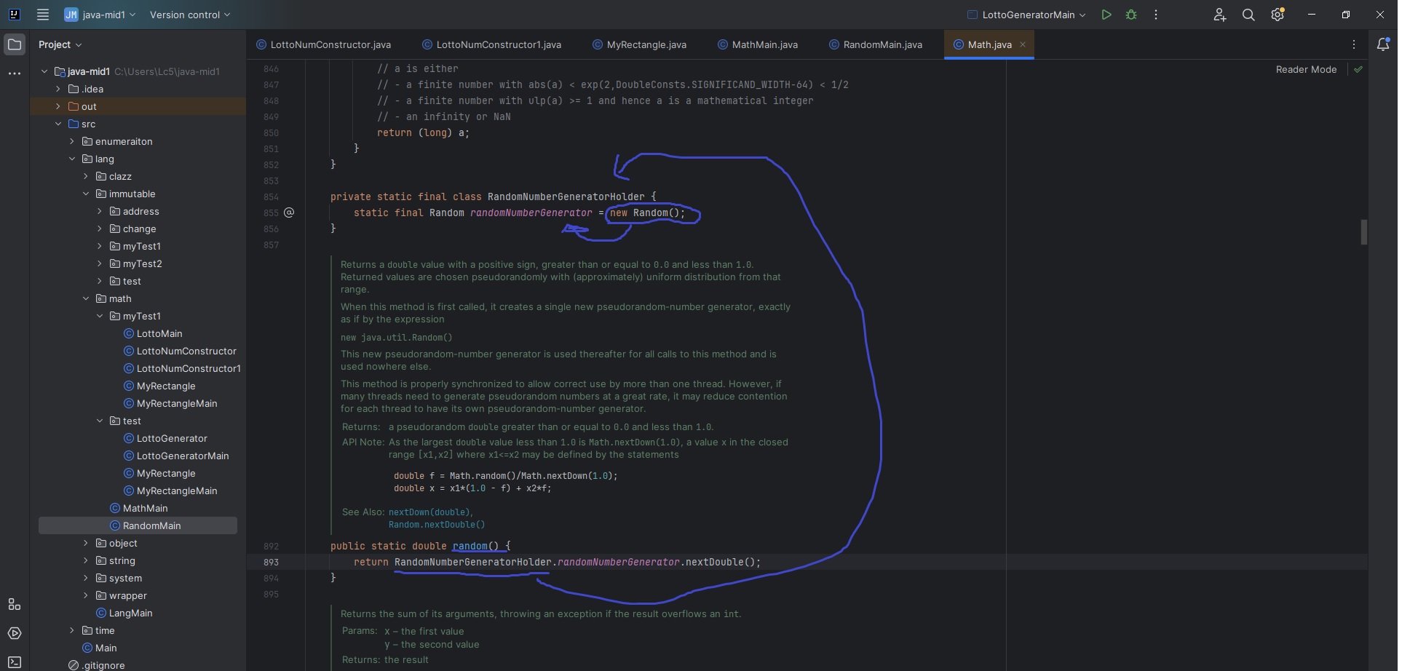Click line number 893 in gutter
This screenshot has height=671, width=1402.
tap(271, 562)
